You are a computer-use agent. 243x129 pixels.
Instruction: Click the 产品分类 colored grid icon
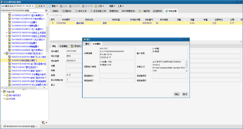pos(5,92)
